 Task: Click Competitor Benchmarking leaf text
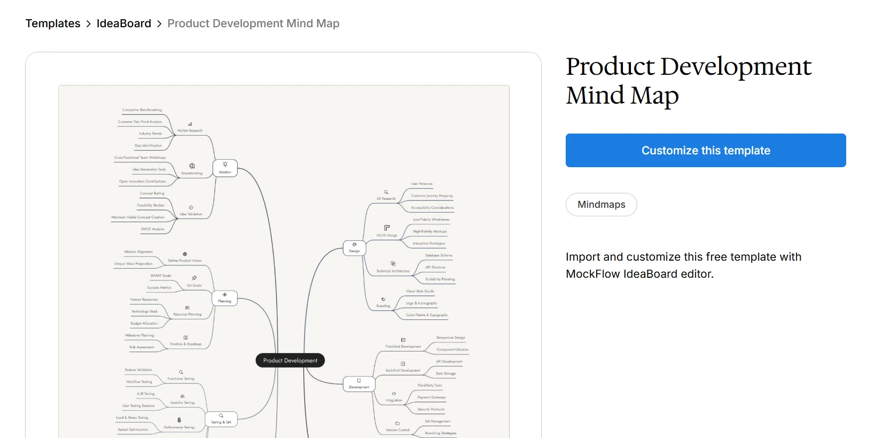click(x=142, y=110)
